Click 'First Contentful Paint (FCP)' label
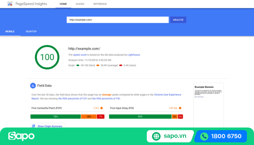Screen dimensions: 254x145 pyautogui.click(x=47, y=108)
